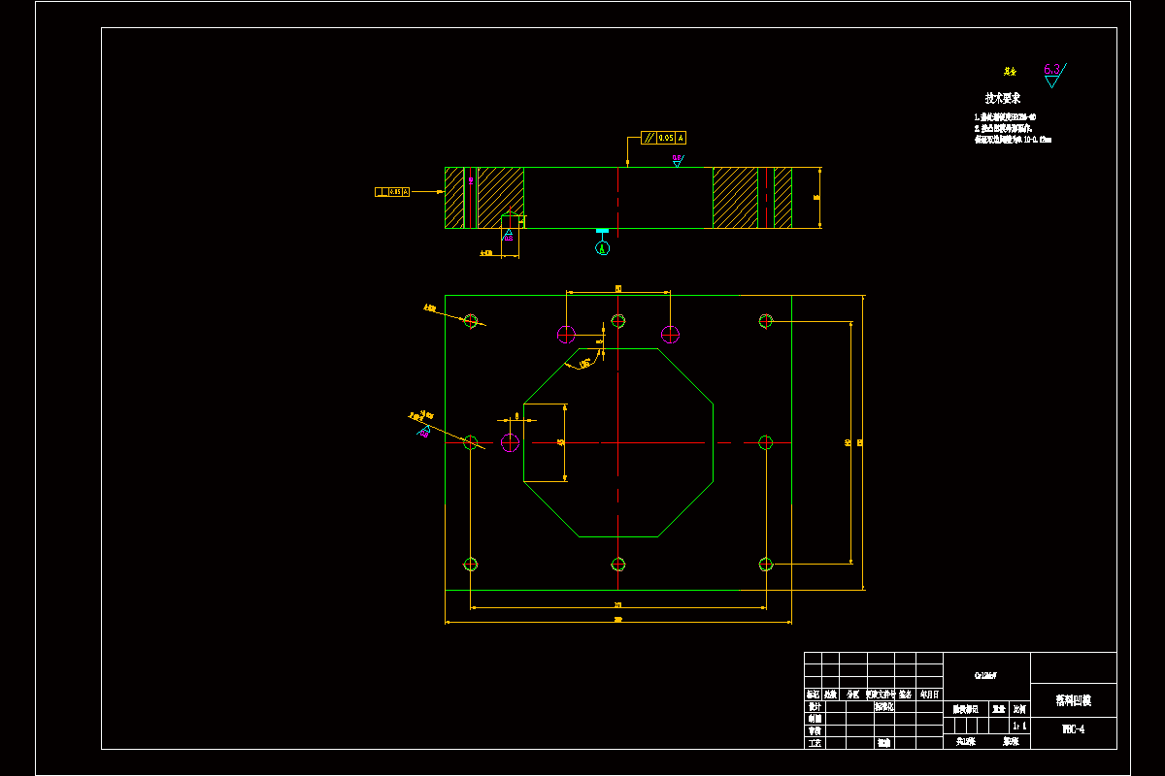The image size is (1165, 776).
Task: Pick the top-right green corner hole
Action: click(x=765, y=321)
